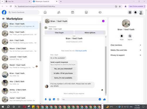Open Brian - 1 bed 1 bath chat header
147x109 pixels.
tap(56, 21)
